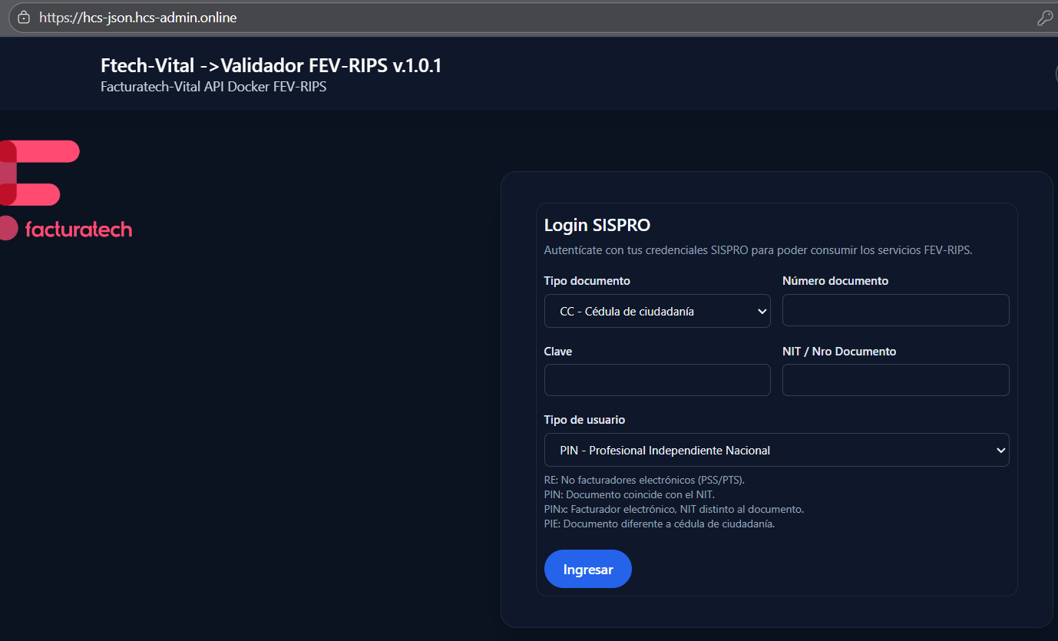
Task: Click into the Clave password field
Action: (656, 380)
